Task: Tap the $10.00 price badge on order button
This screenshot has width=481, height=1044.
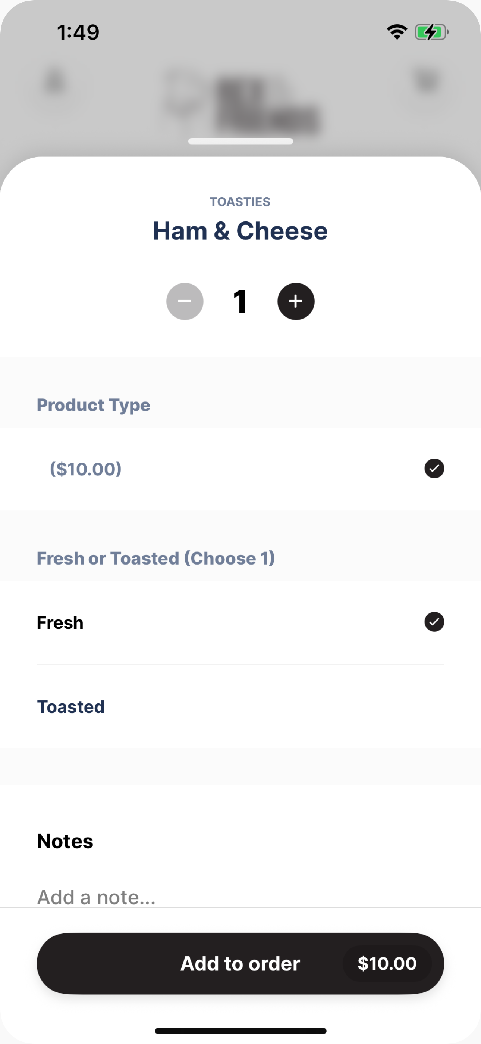Action: pyautogui.click(x=387, y=963)
